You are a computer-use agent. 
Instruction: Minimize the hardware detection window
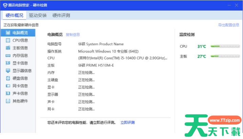[229, 5]
